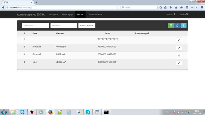
Task: Open Firefox hamburger menu
Action: 202,7
